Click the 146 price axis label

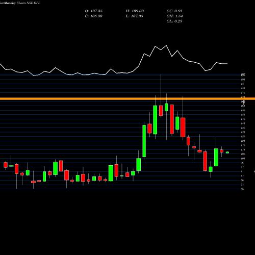click(243, 119)
